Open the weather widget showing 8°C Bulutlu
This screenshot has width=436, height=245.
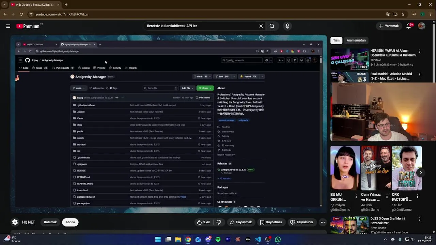[12, 239]
